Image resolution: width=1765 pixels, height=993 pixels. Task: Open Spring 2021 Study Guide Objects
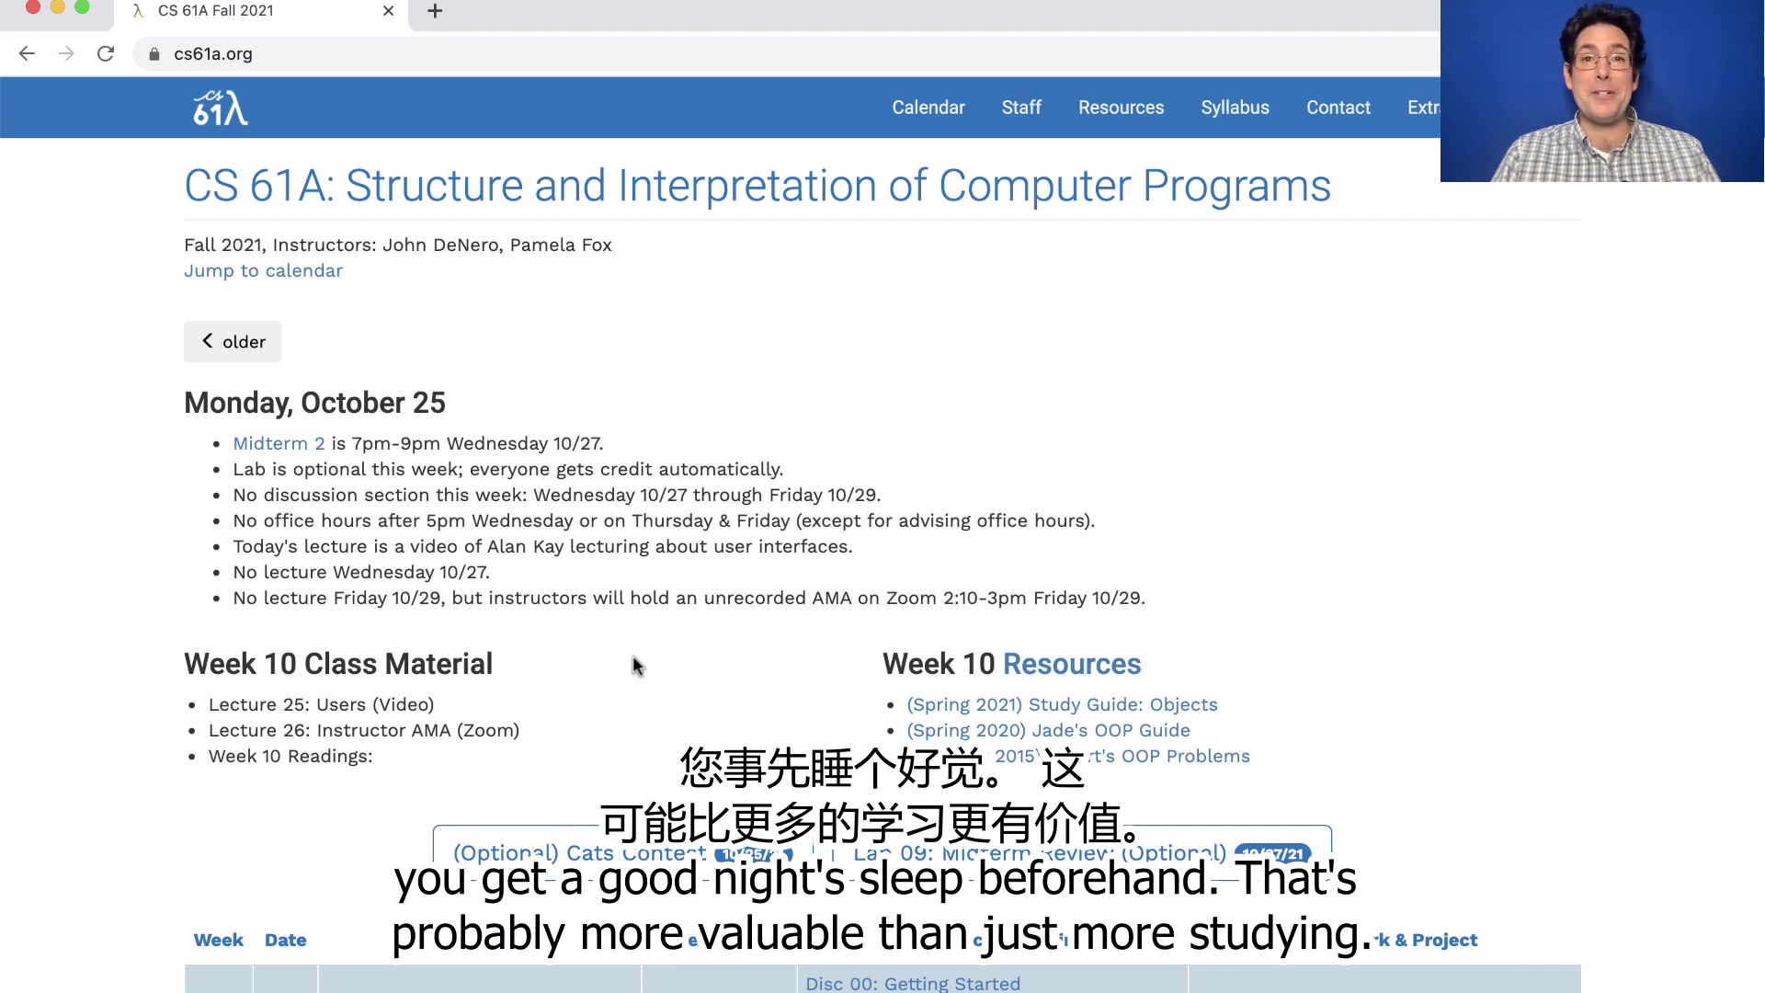(x=1063, y=704)
